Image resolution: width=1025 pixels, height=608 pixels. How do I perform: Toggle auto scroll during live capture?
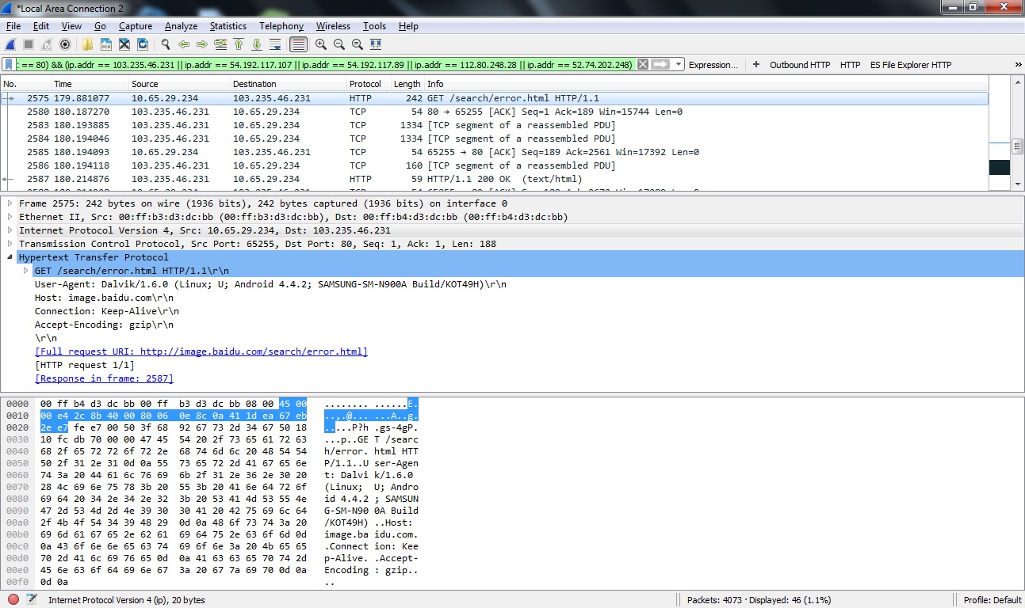point(275,44)
